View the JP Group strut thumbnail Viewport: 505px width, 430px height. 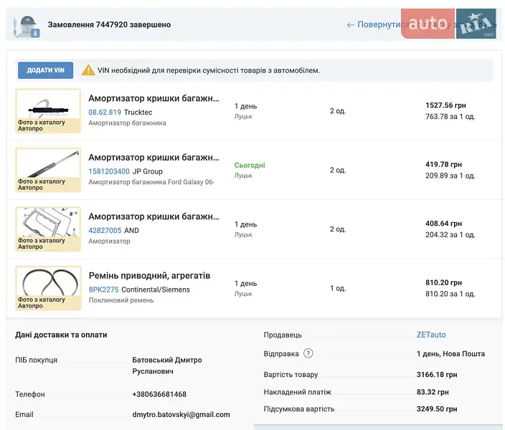point(48,169)
